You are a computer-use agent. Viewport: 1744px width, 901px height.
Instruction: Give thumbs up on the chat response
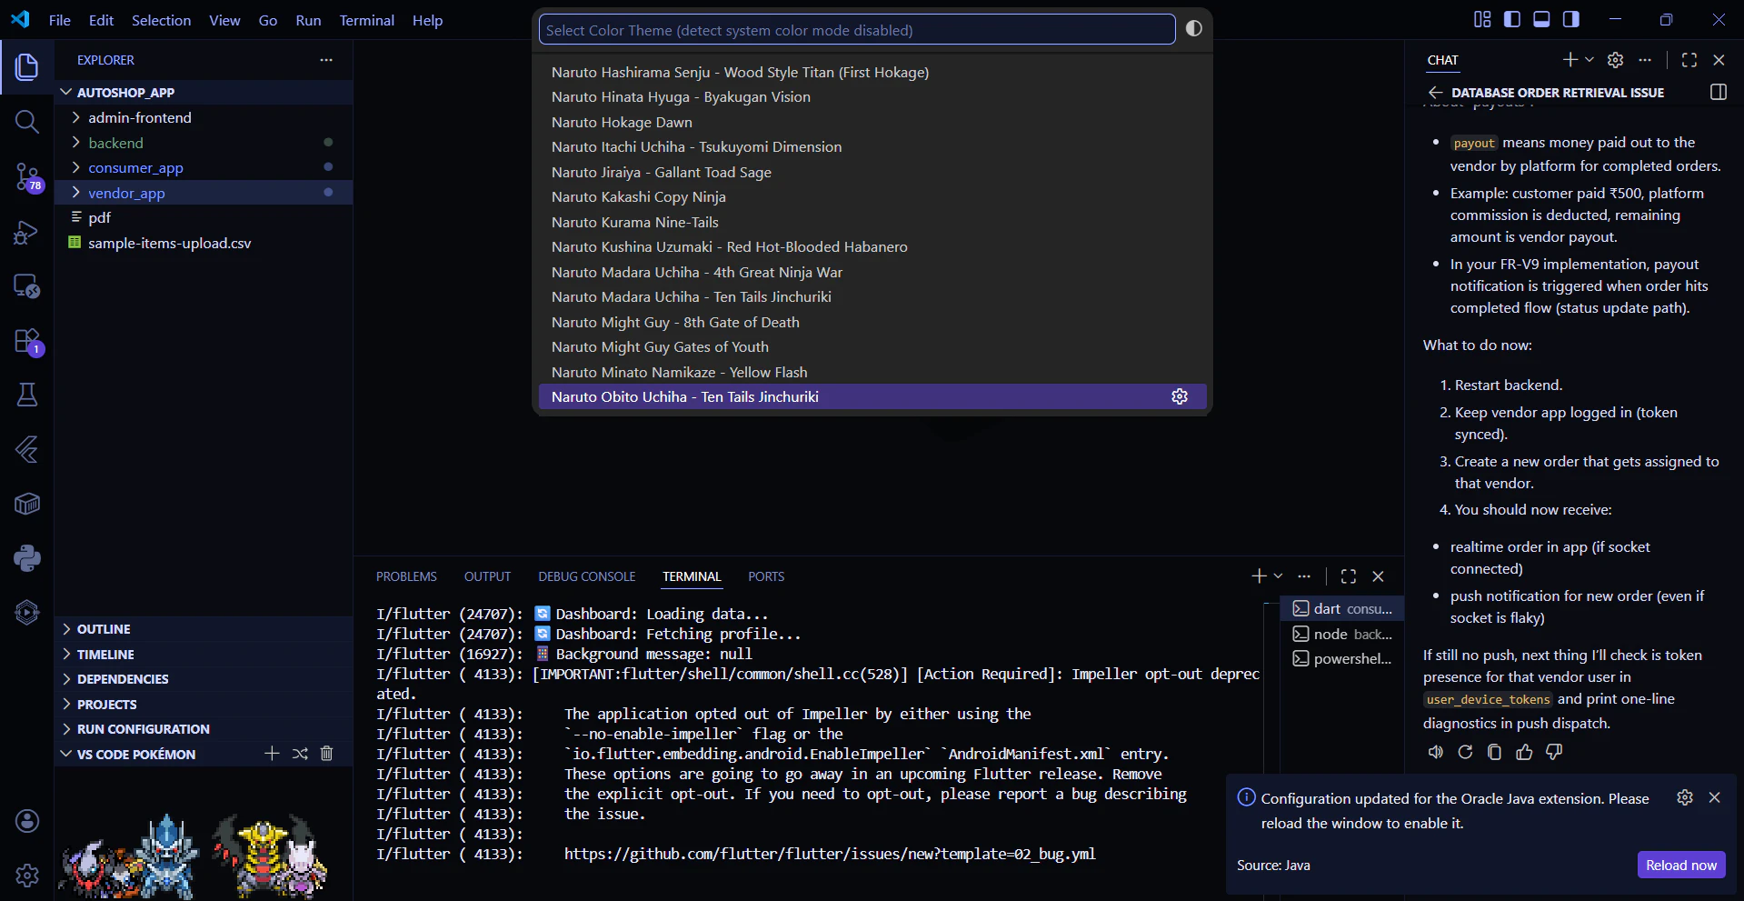(x=1523, y=752)
